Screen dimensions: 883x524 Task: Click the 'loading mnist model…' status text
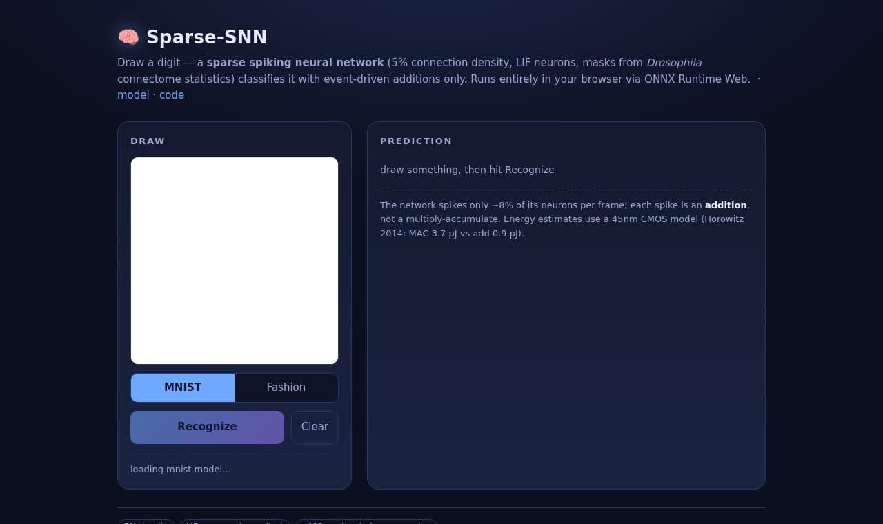click(x=181, y=470)
